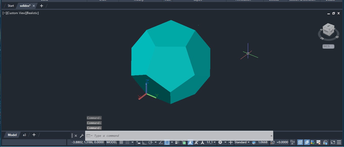Screen dimensions: 344x147
Task: Click layer key overrides check icon
Action: (x=313, y=142)
